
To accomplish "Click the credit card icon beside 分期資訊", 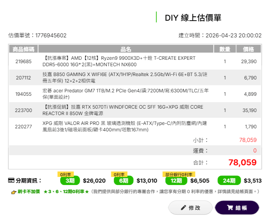I will tap(11, 180).
